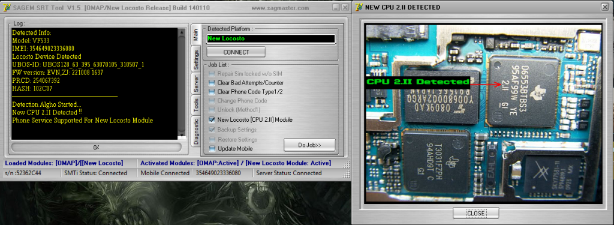Click the Locosto Device Detected log line
614x225 pixels.
tap(47, 56)
